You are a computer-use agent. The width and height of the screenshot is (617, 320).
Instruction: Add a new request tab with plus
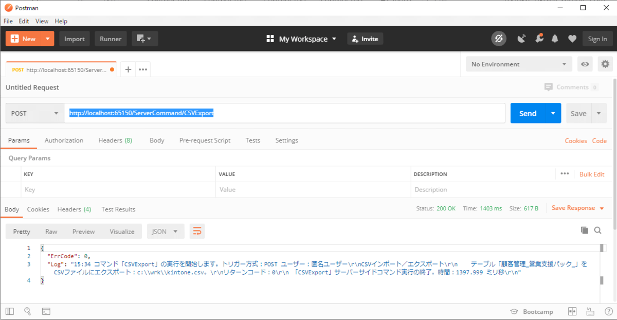point(128,69)
